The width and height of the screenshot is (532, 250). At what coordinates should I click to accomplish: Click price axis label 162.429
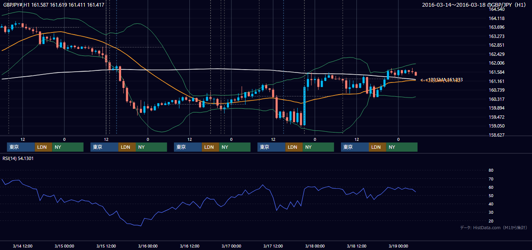coord(496,54)
